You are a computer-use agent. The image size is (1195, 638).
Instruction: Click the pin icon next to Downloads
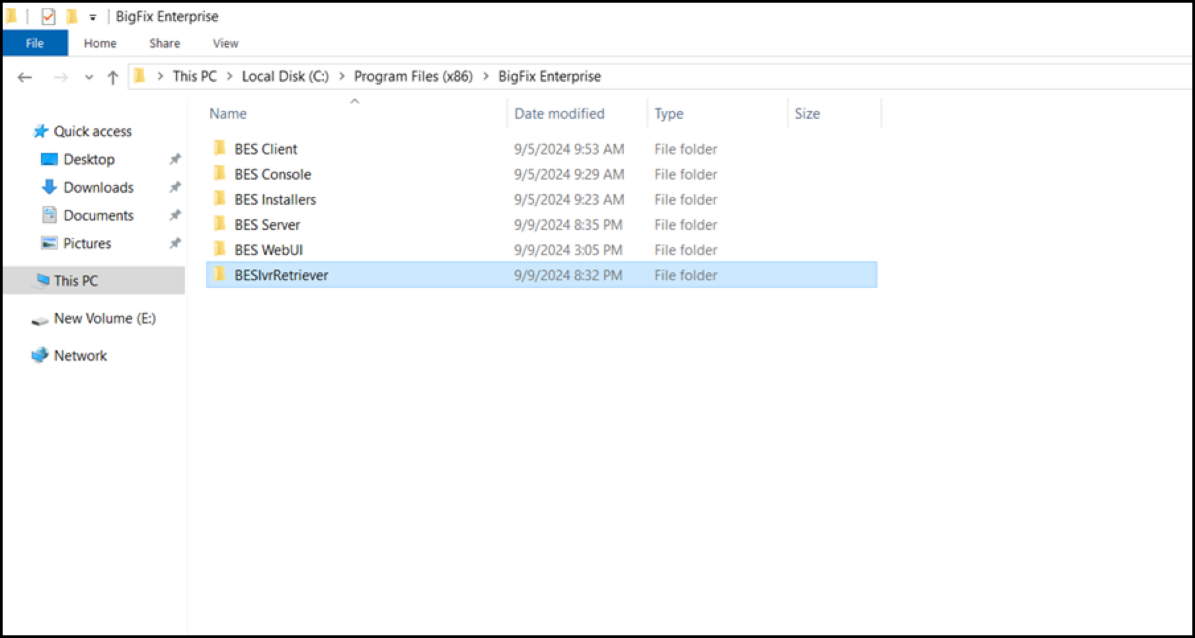[175, 188]
